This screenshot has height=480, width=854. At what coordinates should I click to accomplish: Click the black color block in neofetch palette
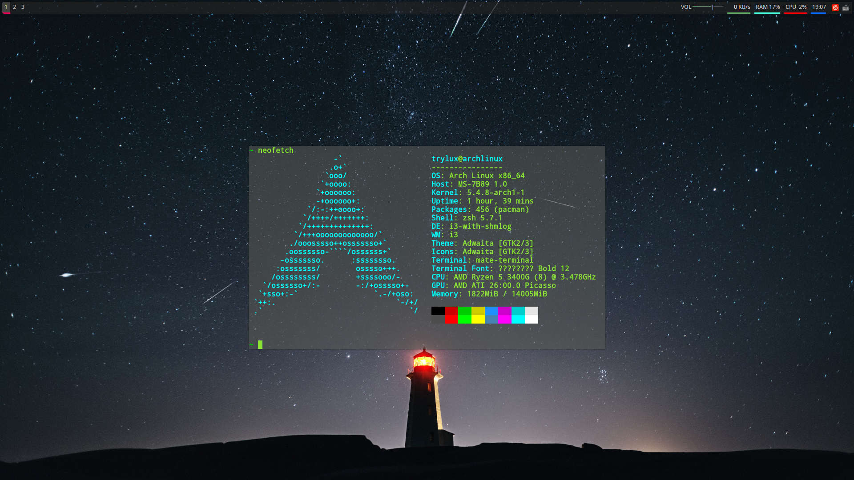(438, 311)
